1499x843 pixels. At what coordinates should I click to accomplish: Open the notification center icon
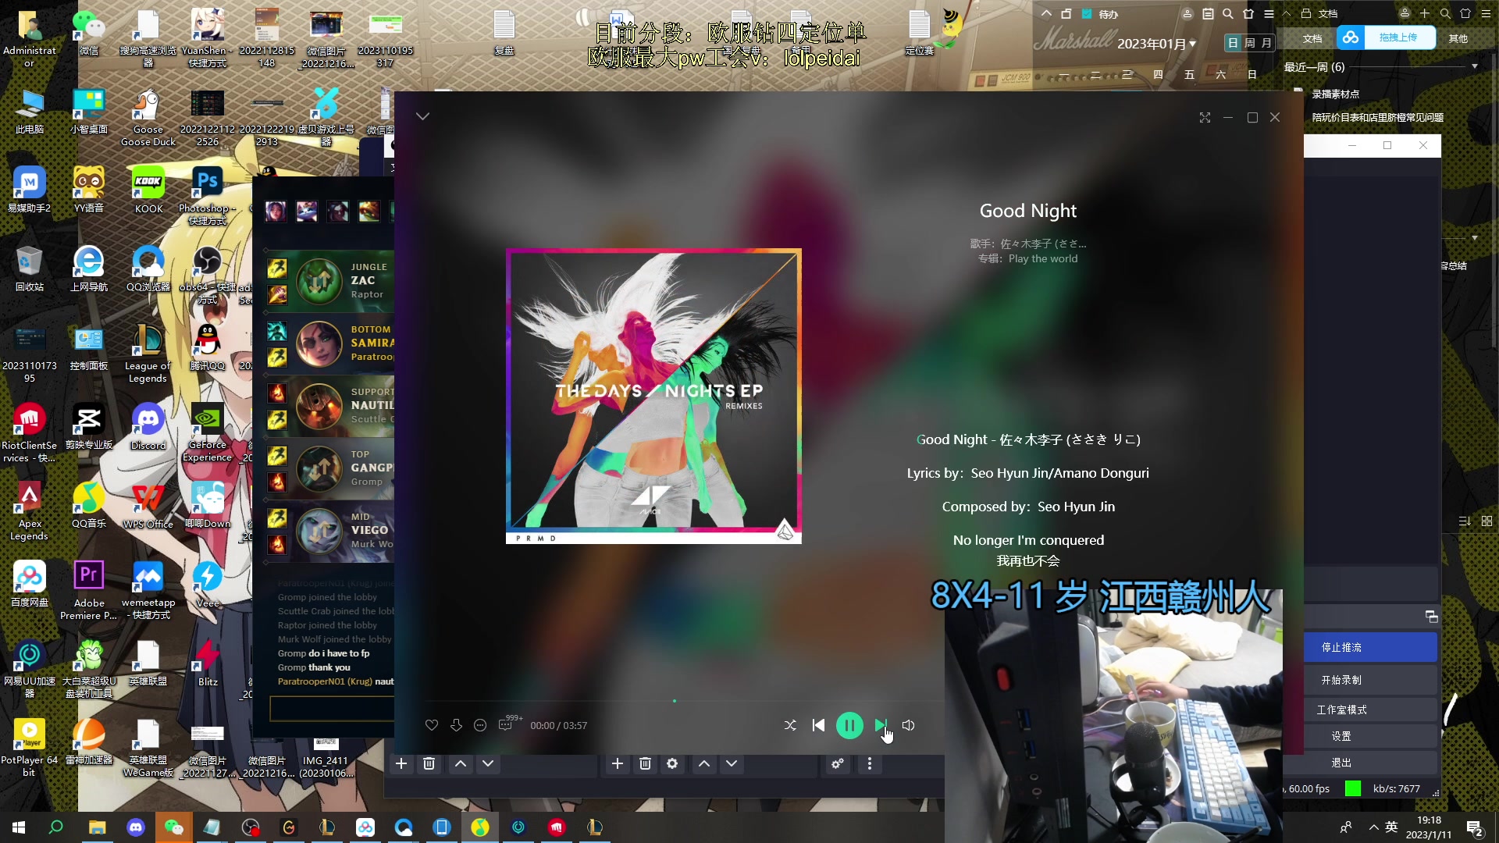[1474, 828]
